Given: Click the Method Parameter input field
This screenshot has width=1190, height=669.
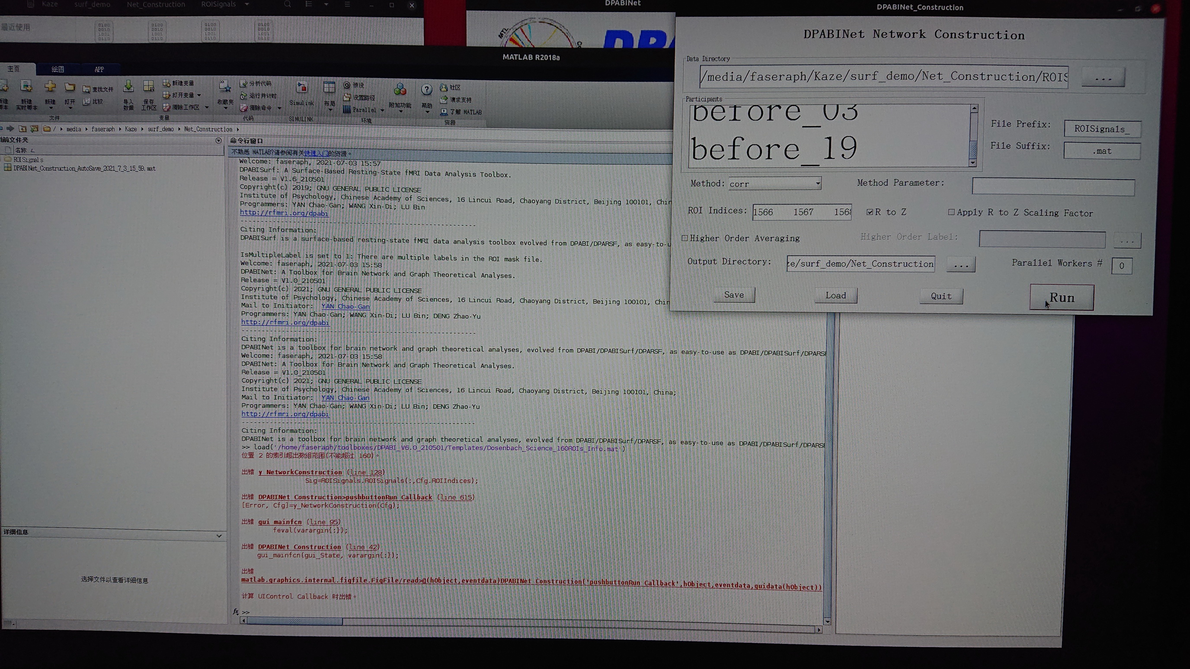Looking at the screenshot, I should pyautogui.click(x=1053, y=187).
